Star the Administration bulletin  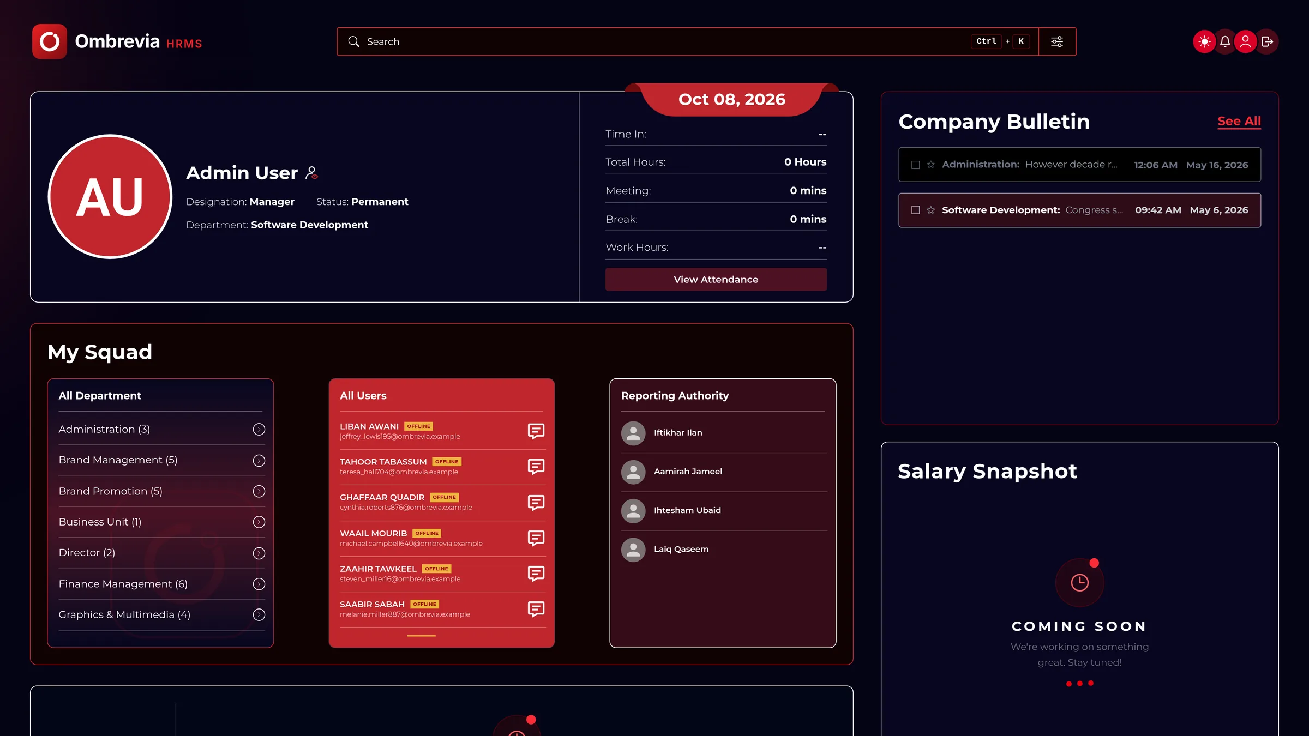tap(931, 165)
